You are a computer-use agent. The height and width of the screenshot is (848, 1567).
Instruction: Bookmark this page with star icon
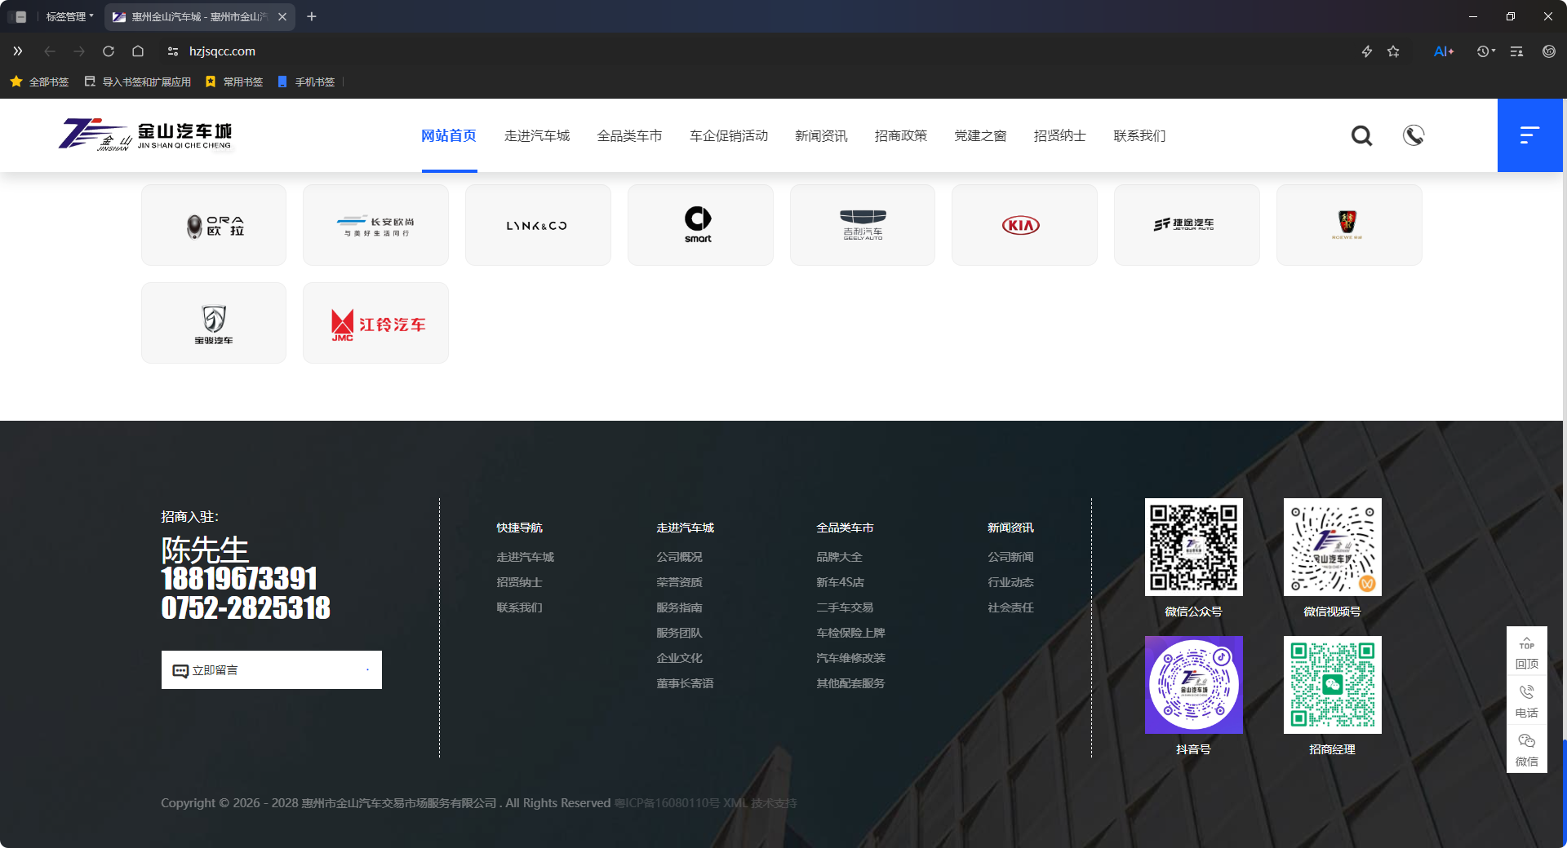[1393, 51]
